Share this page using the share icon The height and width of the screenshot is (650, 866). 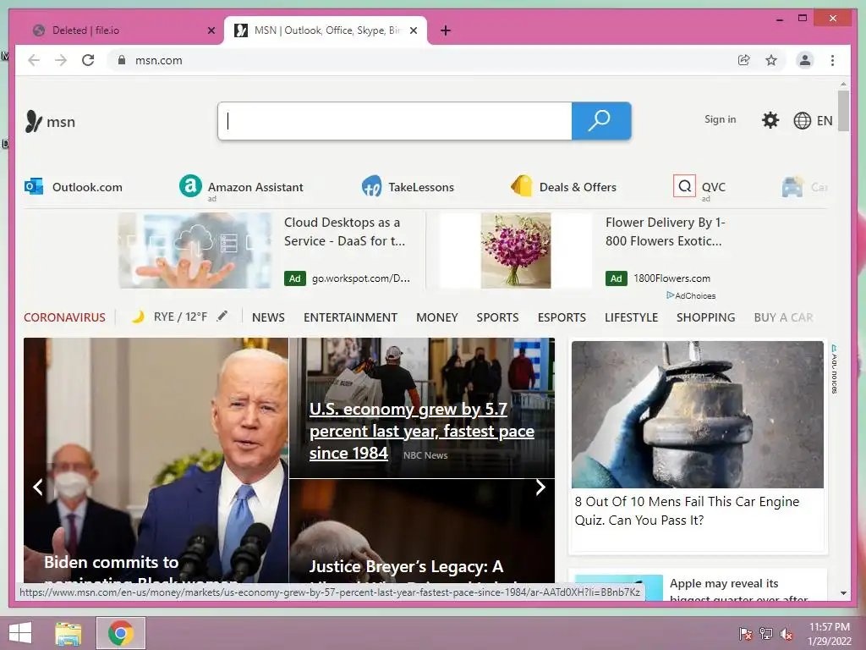click(x=744, y=60)
